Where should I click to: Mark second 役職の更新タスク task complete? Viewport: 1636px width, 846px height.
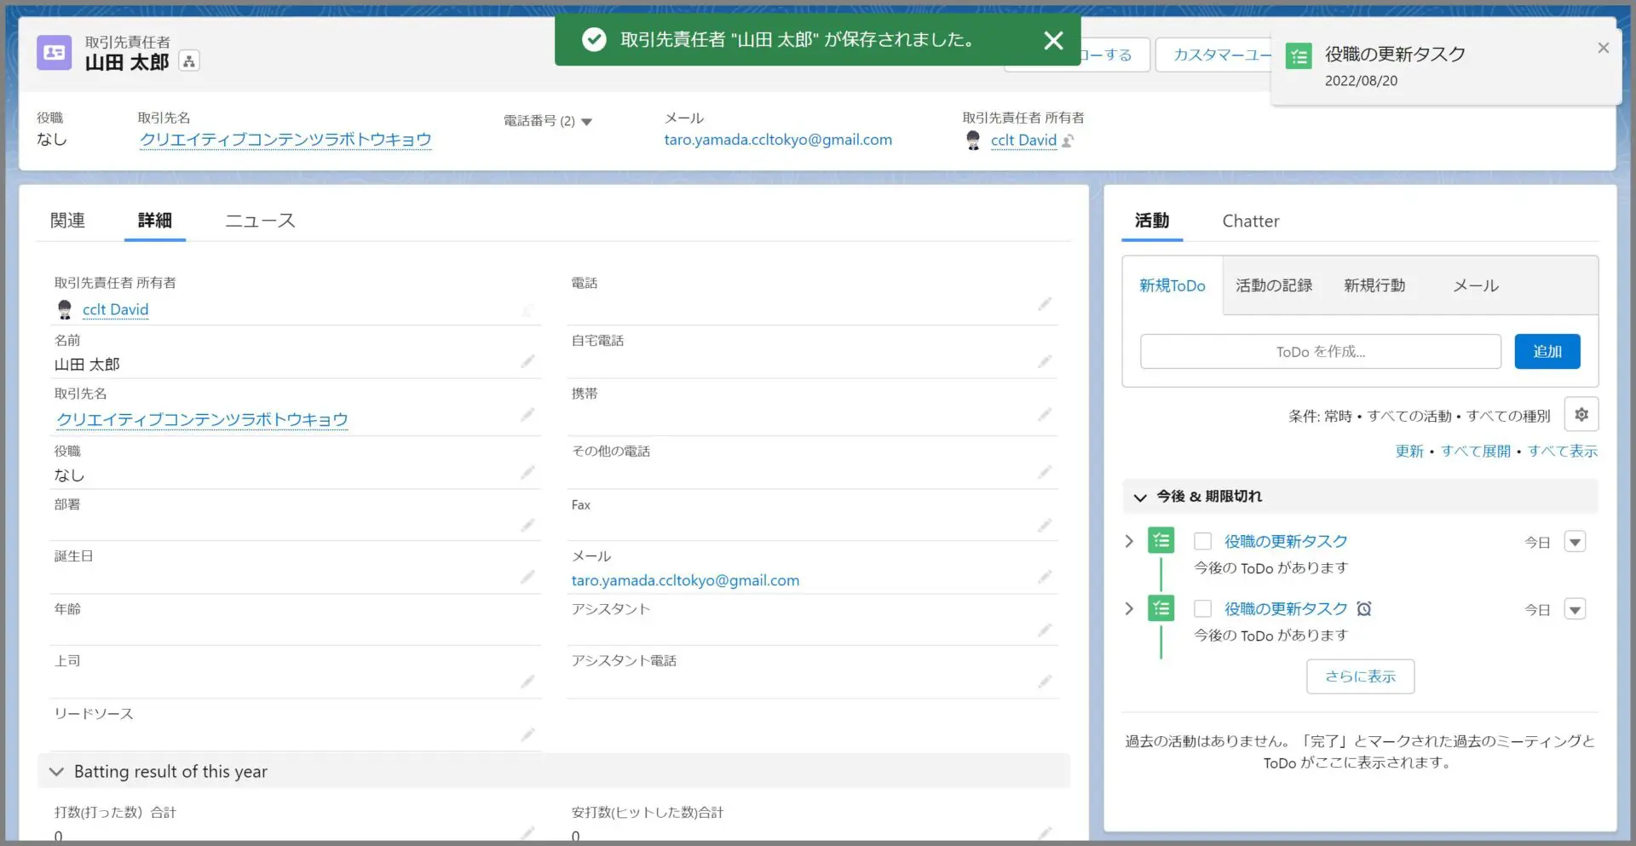[1202, 609]
